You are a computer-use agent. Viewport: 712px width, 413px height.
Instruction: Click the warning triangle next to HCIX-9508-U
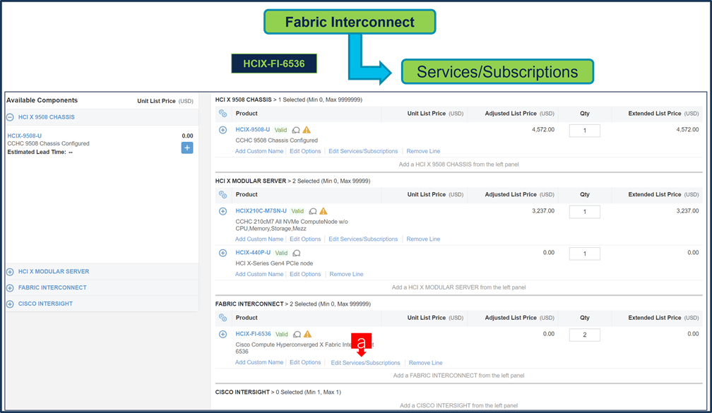(x=307, y=130)
